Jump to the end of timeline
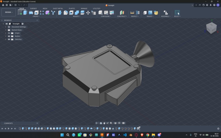 (15, 129)
